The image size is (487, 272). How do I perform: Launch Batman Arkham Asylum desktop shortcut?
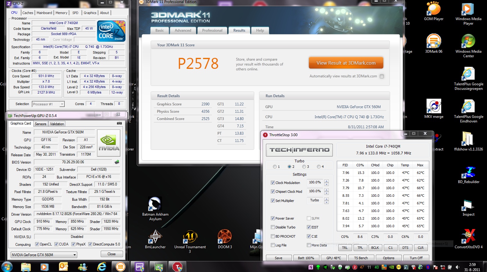click(x=155, y=209)
